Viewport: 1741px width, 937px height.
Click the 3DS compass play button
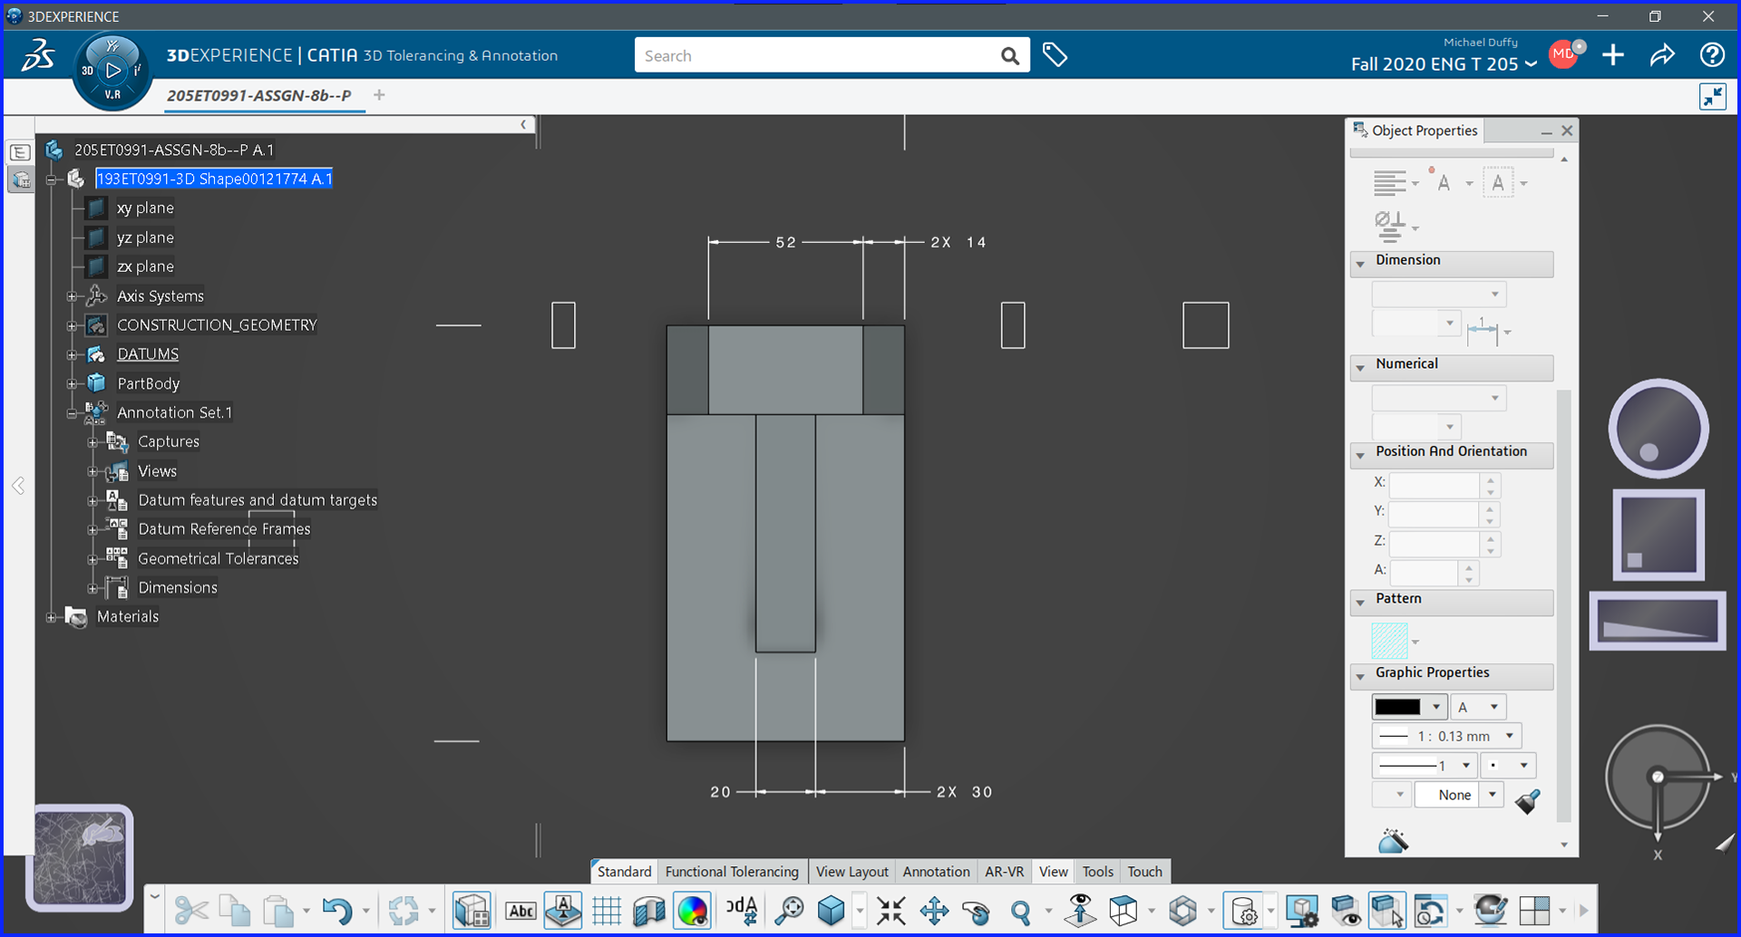[x=112, y=70]
